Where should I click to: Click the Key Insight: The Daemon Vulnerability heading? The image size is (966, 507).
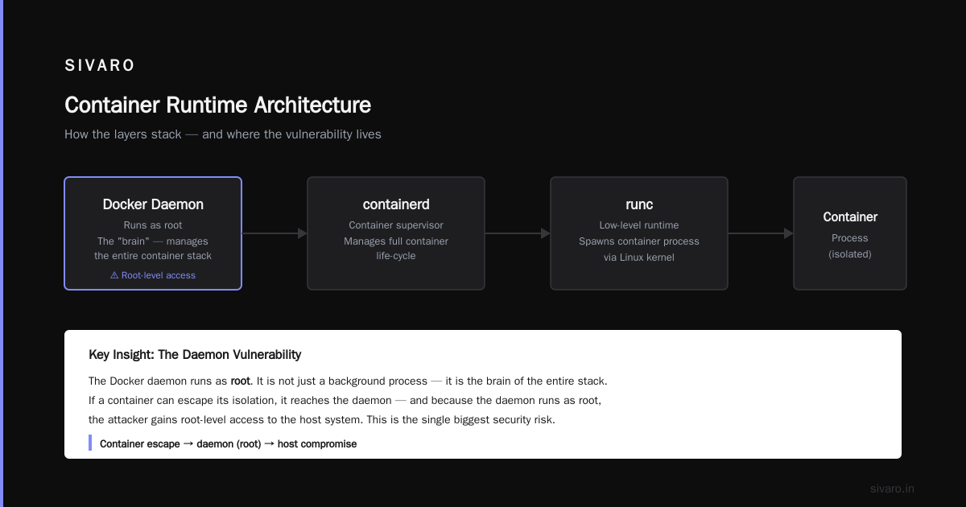click(x=195, y=355)
